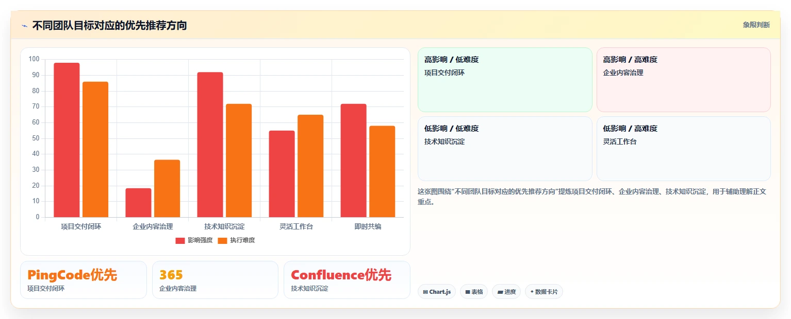791x319 pixels.
Task: Click the 企业内容治理 x-axis label
Action: point(153,226)
